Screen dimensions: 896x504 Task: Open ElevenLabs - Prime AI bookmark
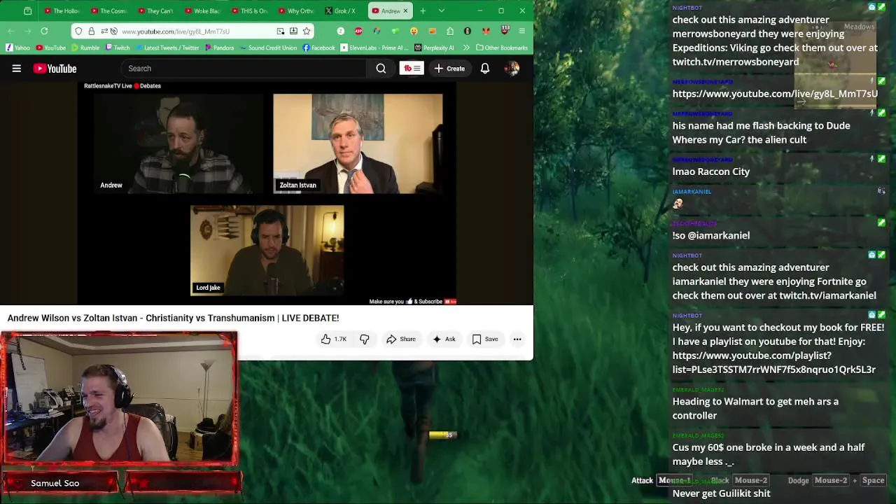point(374,48)
